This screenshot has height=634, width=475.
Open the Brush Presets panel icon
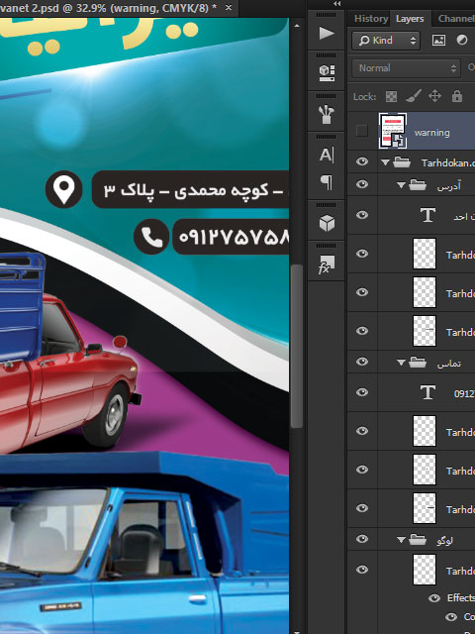[x=327, y=115]
